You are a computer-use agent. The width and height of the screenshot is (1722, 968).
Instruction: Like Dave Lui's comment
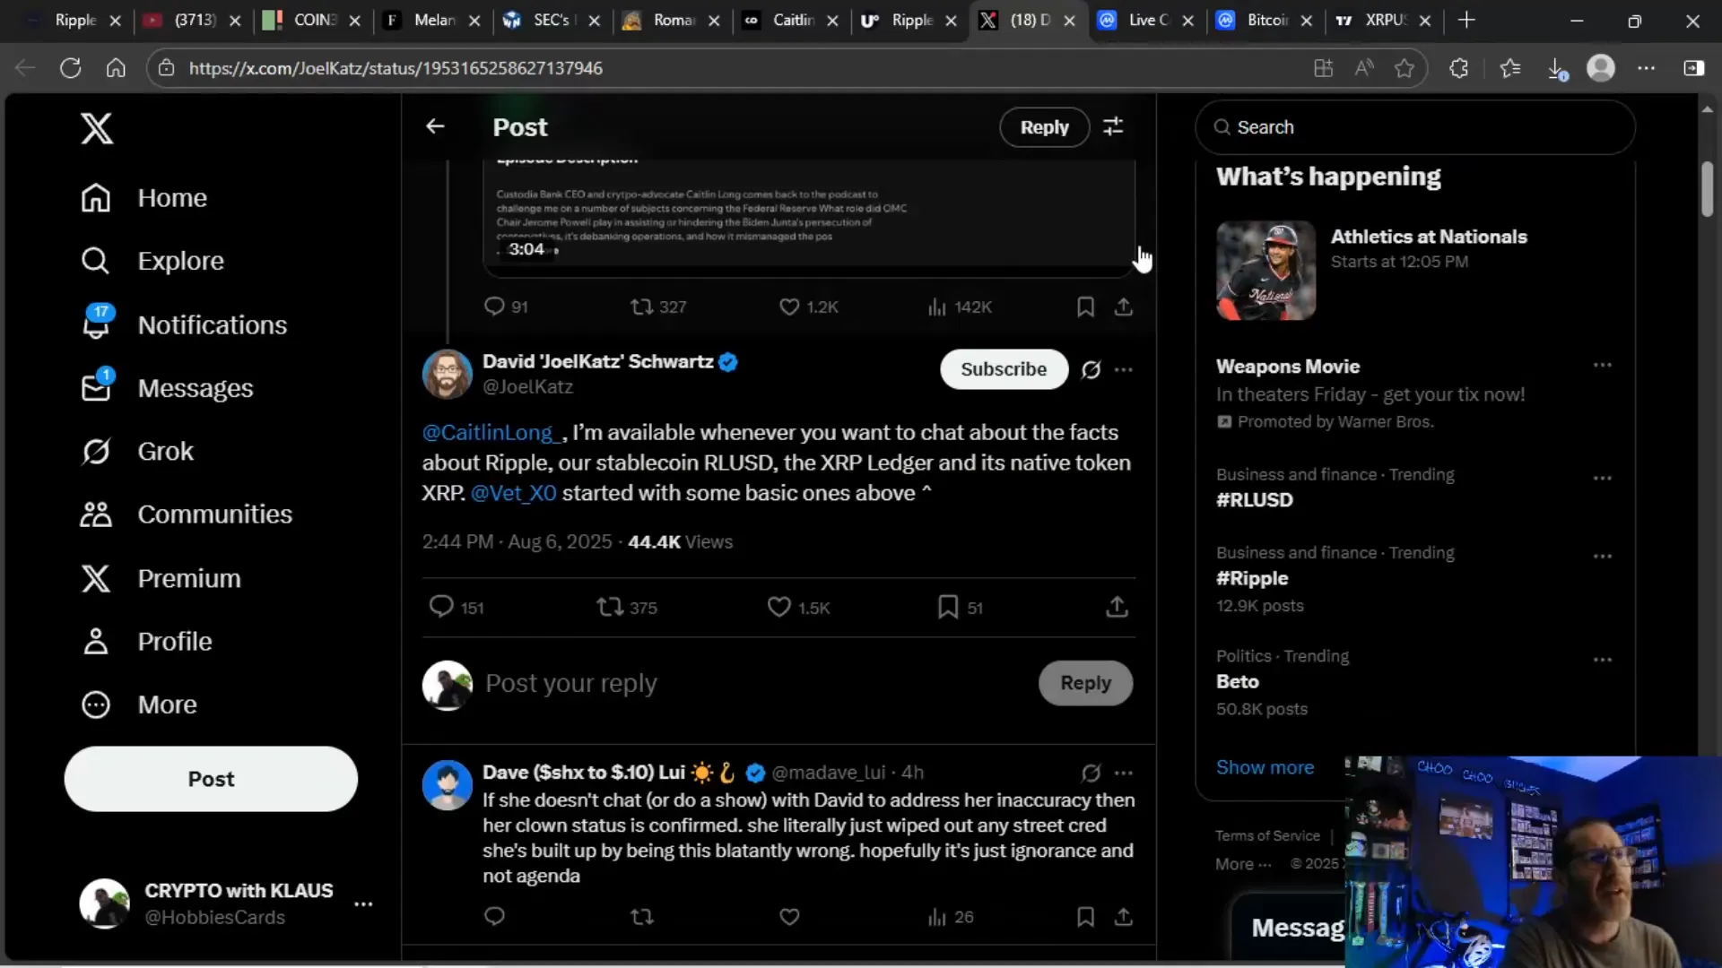pyautogui.click(x=789, y=916)
